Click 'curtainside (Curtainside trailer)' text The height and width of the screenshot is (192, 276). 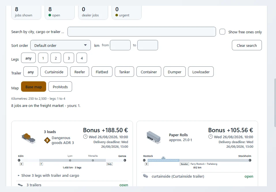178,176
